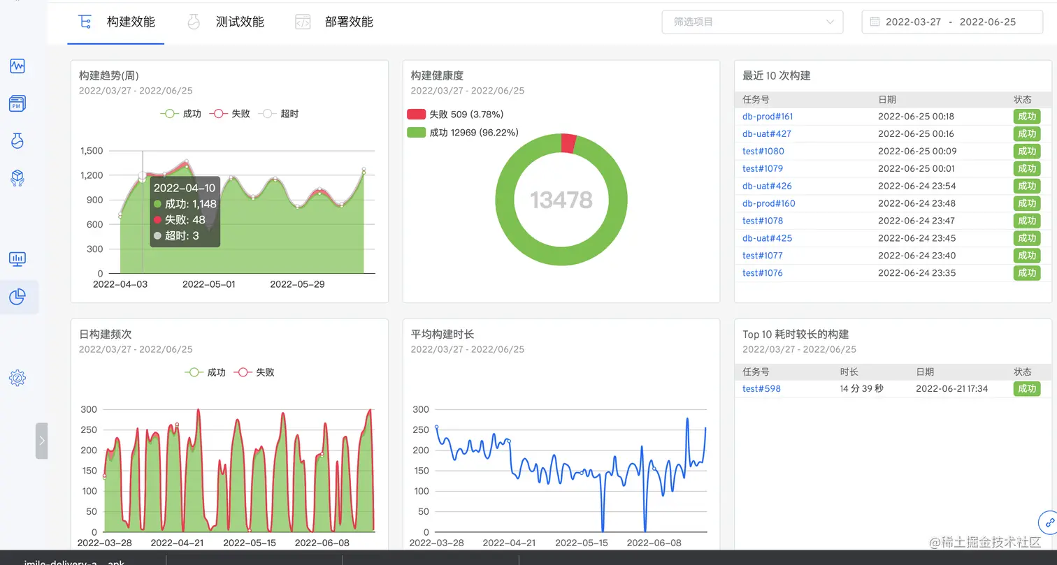Switch to the 部署效能 tab
1057x565 pixels.
click(x=334, y=22)
